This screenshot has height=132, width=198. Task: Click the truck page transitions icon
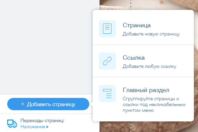click(x=12, y=124)
